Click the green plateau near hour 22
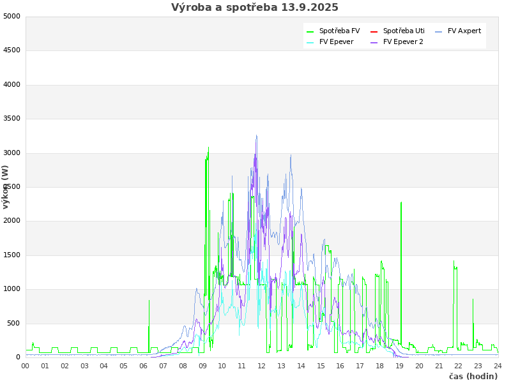 pos(455,268)
